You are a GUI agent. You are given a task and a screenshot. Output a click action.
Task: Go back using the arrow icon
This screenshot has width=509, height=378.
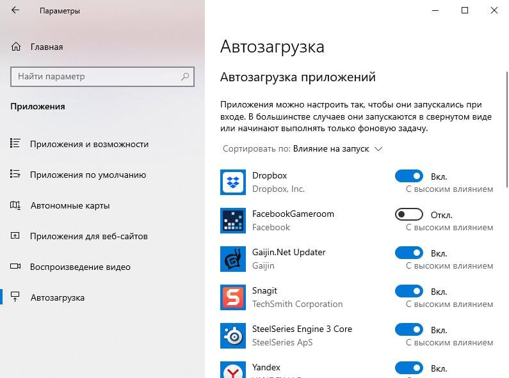point(15,10)
